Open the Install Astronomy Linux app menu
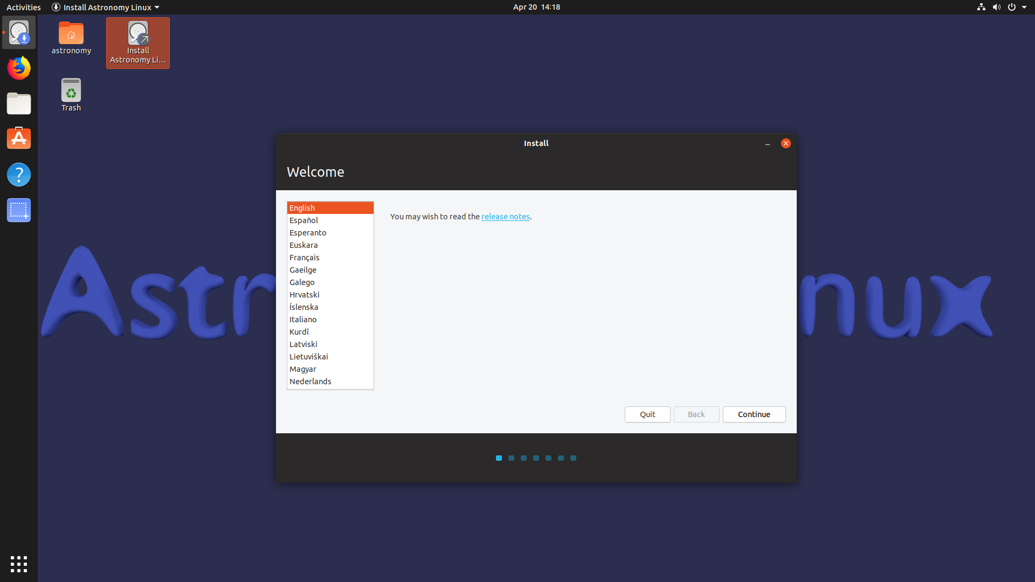 pos(105,7)
